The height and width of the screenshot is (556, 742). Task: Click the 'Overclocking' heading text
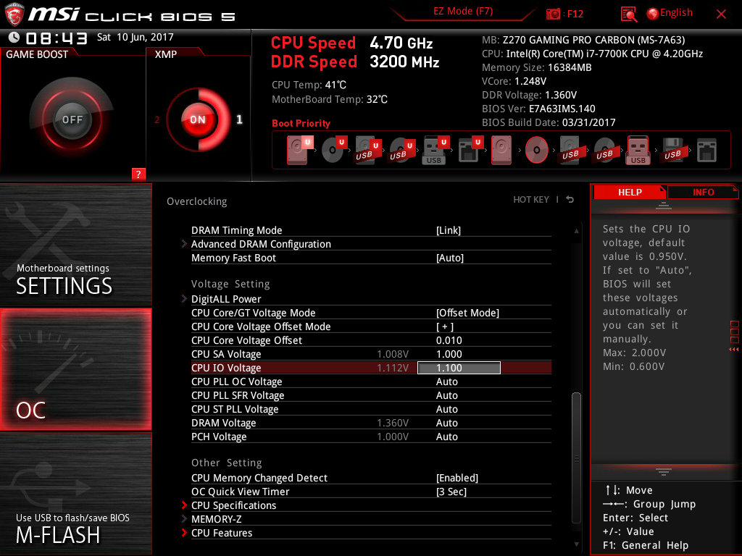(x=197, y=201)
